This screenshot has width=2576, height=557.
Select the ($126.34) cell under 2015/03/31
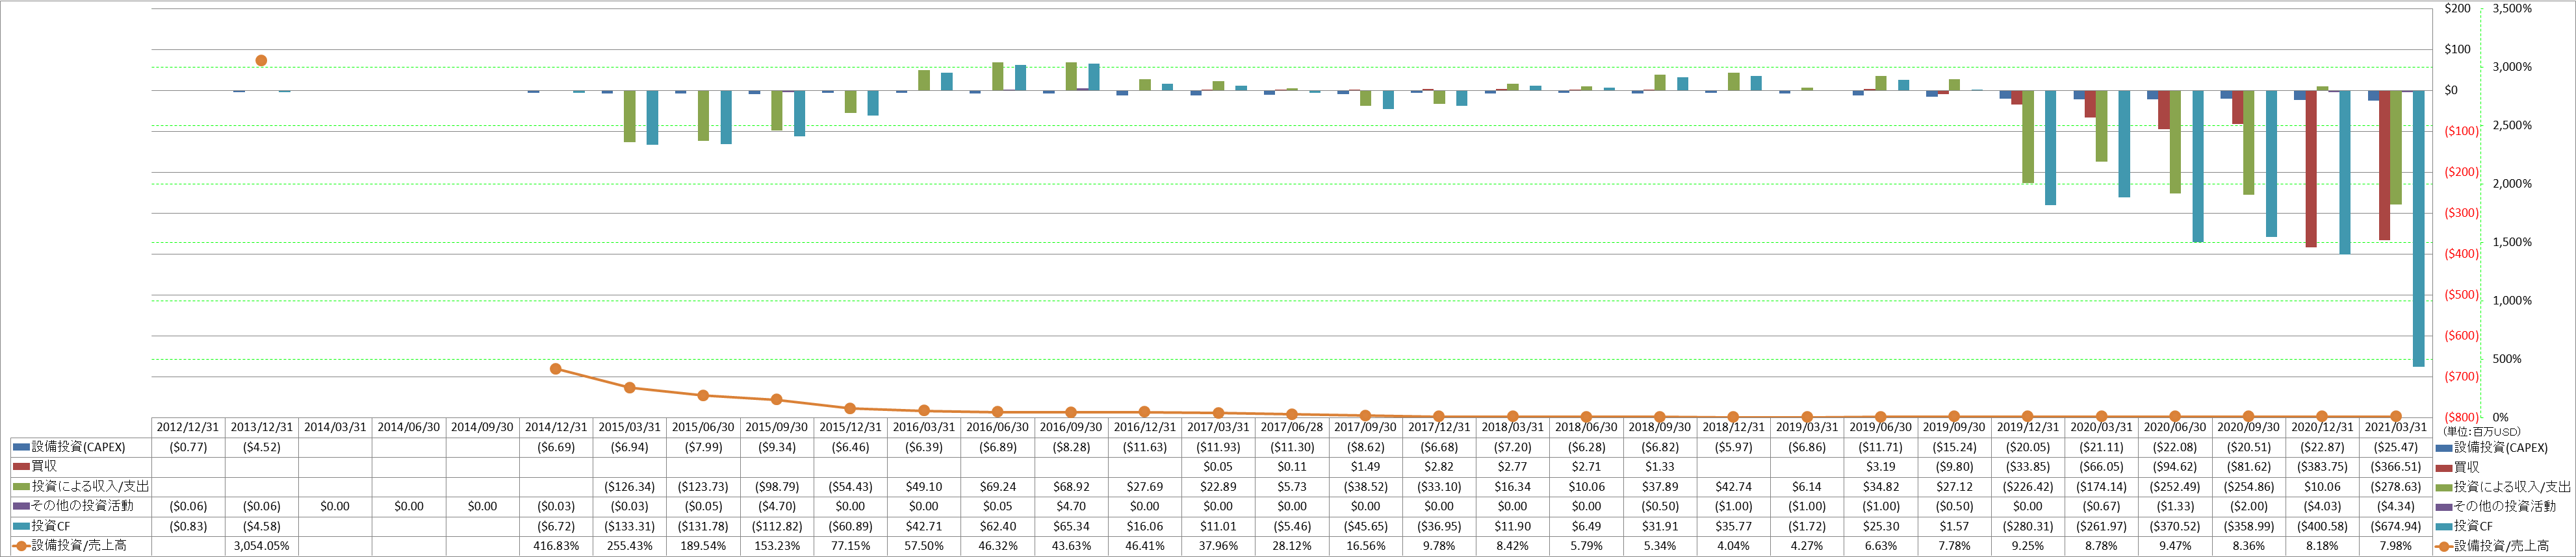point(630,487)
